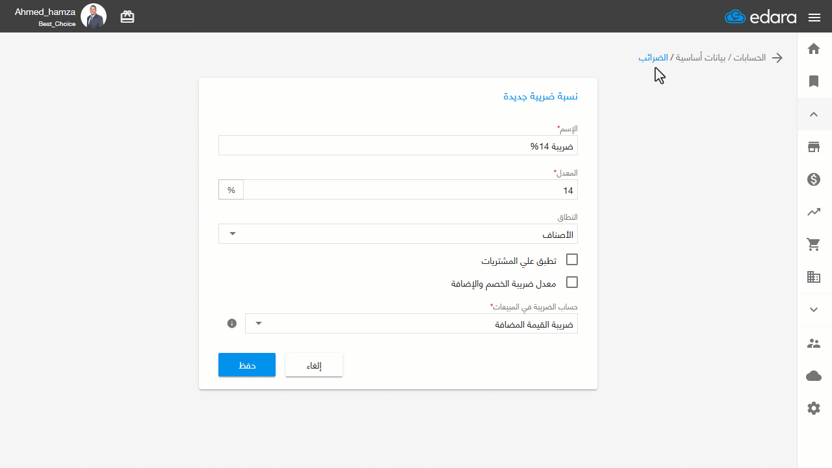The width and height of the screenshot is (832, 468).
Task: Go to the Home icon in sidebar
Action: click(814, 49)
